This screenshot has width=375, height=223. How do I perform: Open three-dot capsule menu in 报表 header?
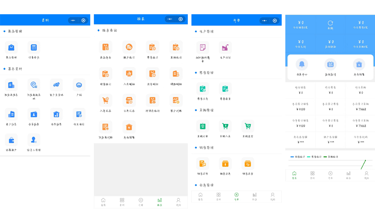click(170, 19)
